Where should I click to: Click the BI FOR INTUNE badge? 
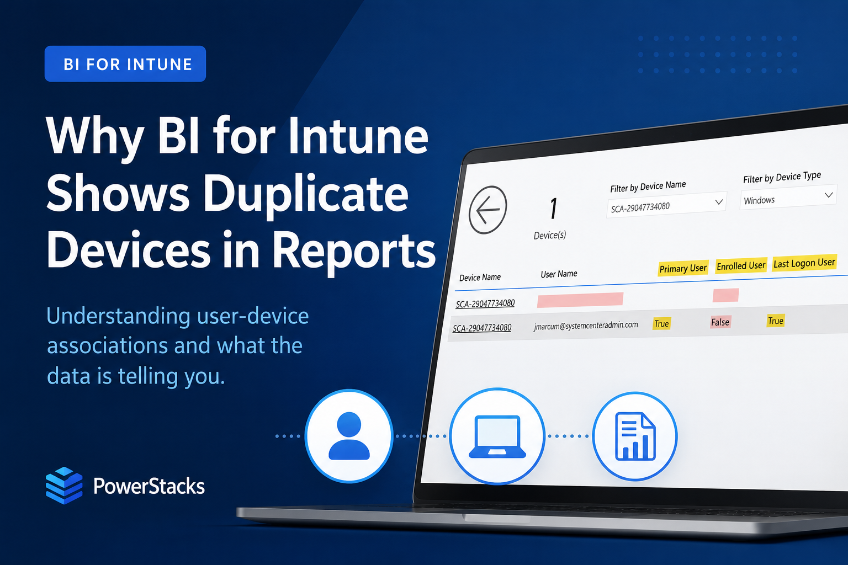tap(125, 64)
